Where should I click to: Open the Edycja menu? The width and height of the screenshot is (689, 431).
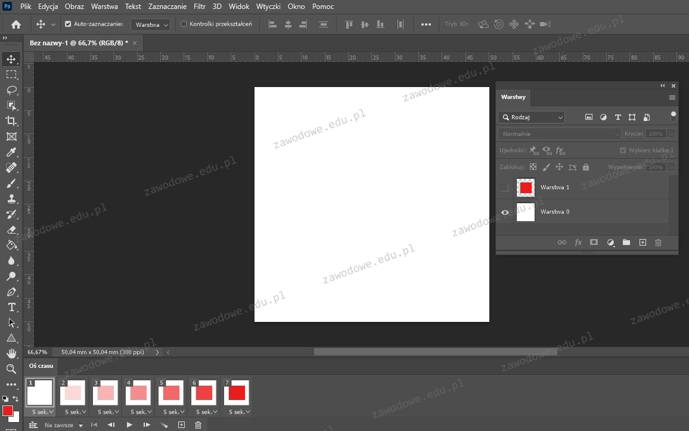48,7
